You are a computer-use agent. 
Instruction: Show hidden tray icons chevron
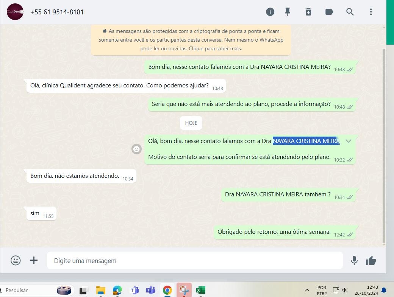pos(307,290)
